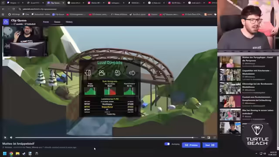Image resolution: width=279 pixels, height=157 pixels.
Task: Click the replay camera icon in Level Complete
Action: coord(102,73)
